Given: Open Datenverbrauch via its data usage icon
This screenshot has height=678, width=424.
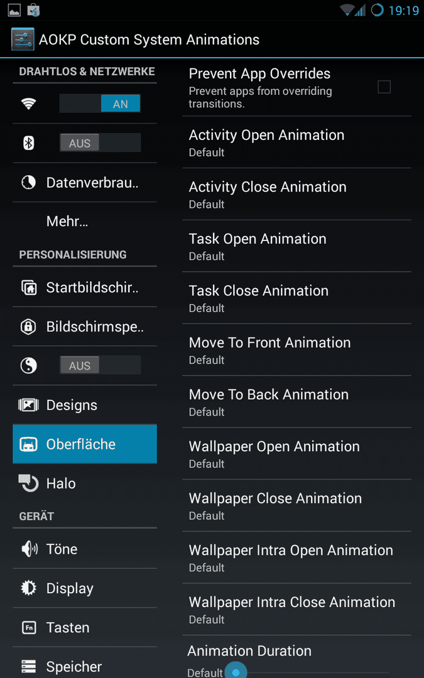Looking at the screenshot, I should click(28, 183).
